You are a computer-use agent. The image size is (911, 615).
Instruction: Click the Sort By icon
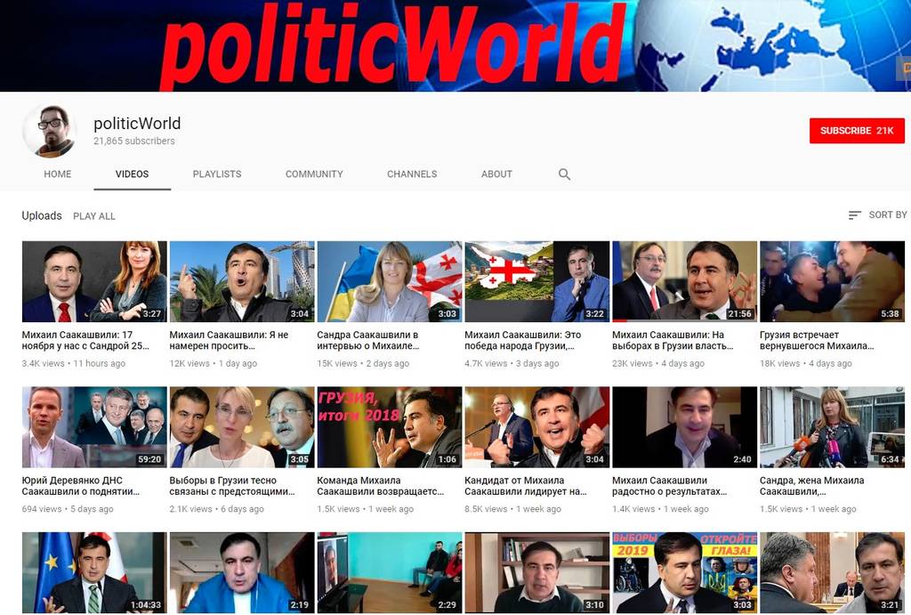click(x=854, y=215)
